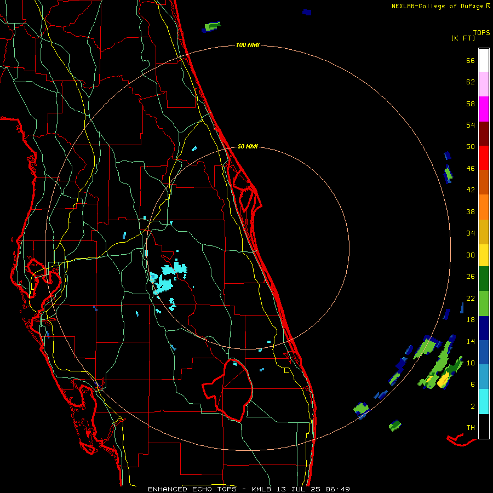The width and height of the screenshot is (493, 493).
Task: Click the bright red legend swatch
Action: (x=484, y=158)
